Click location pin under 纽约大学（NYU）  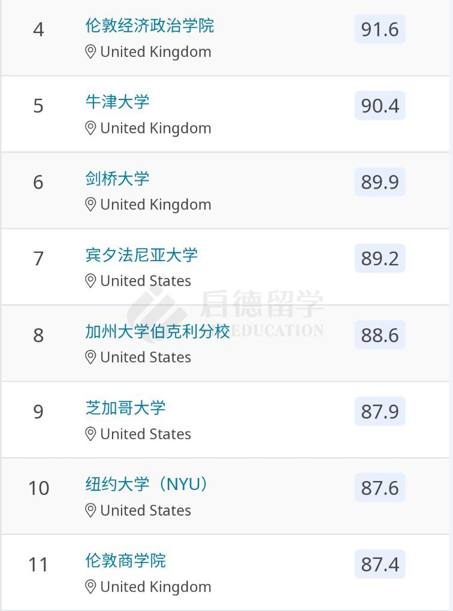point(90,510)
